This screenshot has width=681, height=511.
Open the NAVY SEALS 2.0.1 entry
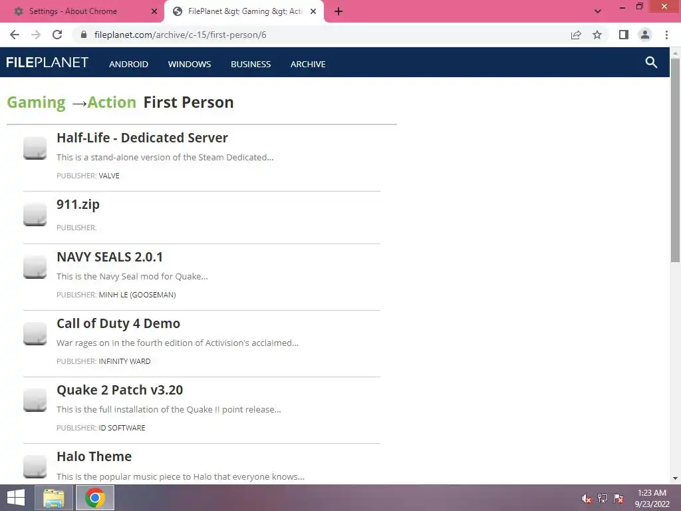(x=110, y=257)
